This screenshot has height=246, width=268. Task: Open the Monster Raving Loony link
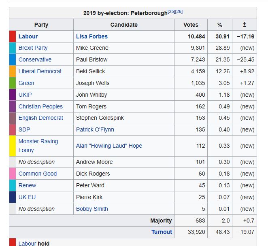[38, 141]
